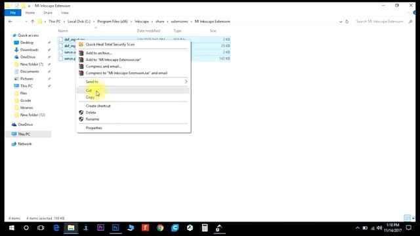The height and width of the screenshot is (236, 420).
Task: Open the Windows Start menu
Action: [12, 228]
